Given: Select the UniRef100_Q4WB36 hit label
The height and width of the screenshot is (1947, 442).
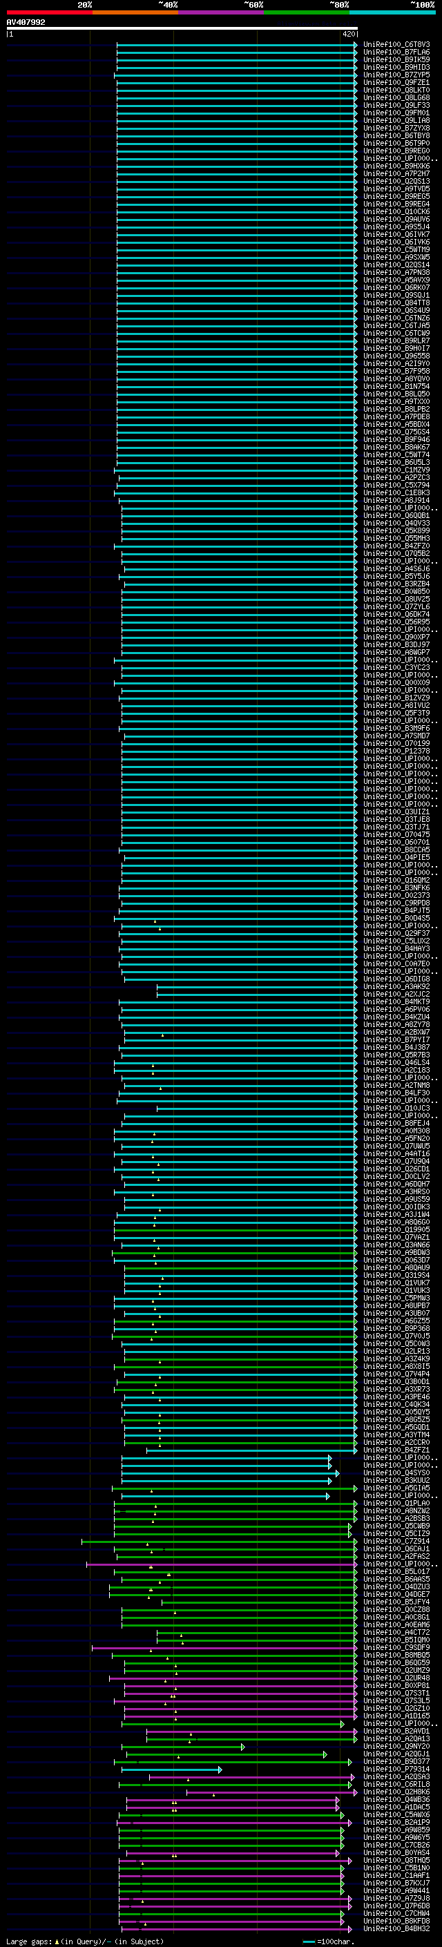Looking at the screenshot, I should pos(396,1800).
